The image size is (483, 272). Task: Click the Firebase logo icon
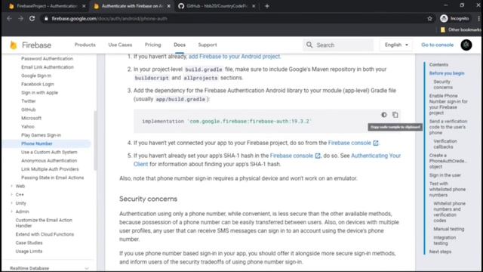(x=14, y=45)
